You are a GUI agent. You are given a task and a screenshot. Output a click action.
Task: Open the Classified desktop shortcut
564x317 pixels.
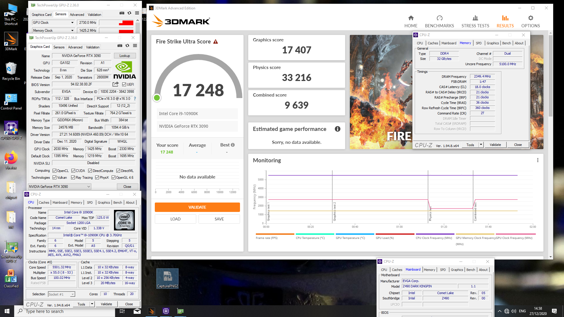pyautogui.click(x=11, y=279)
